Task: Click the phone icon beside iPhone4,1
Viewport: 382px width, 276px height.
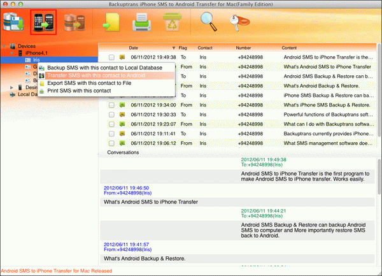Action: 20,53
